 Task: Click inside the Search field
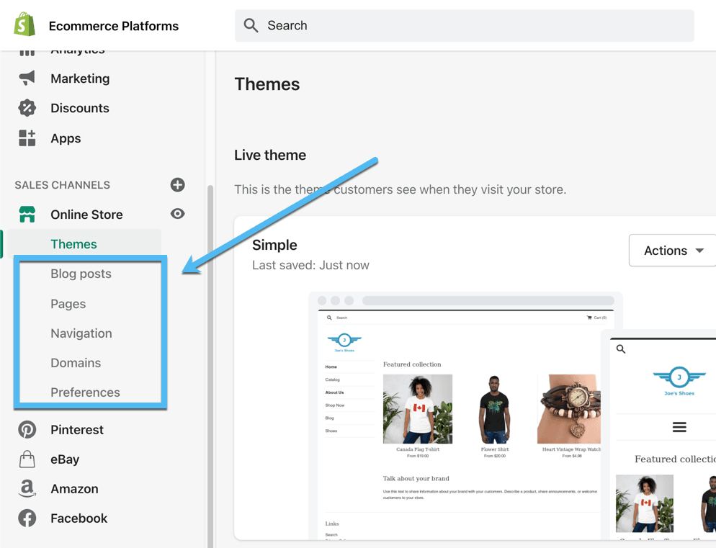(x=465, y=26)
